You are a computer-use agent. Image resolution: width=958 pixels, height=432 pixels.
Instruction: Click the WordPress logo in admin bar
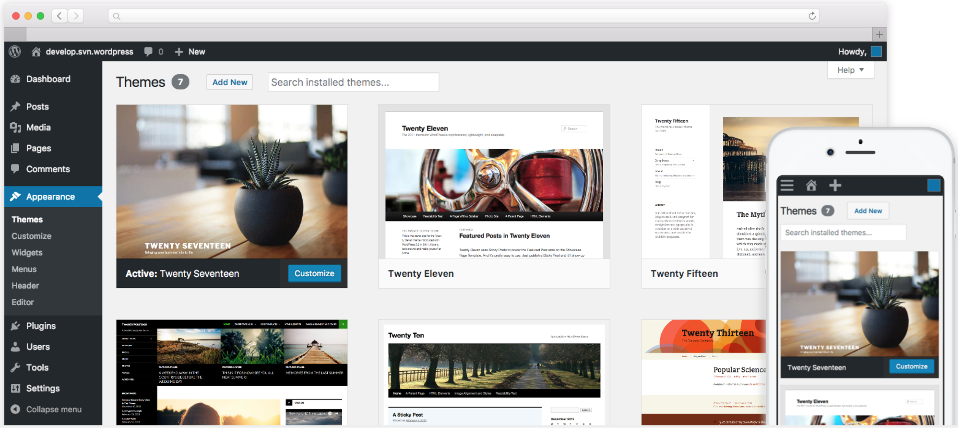pos(15,52)
